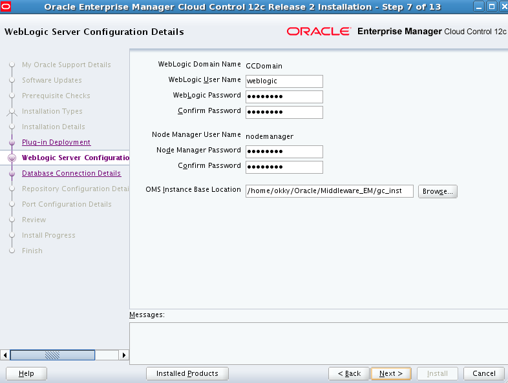This screenshot has height=383, width=508.
Task: Click the Messages text area
Action: coord(319,343)
